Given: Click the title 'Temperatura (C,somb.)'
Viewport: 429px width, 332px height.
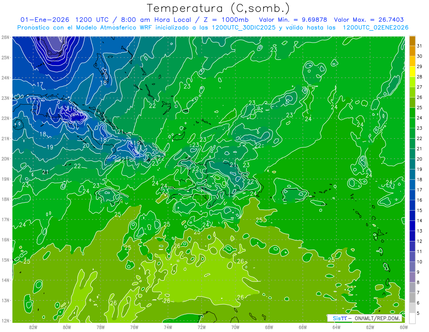Looking at the screenshot, I should tap(218, 8).
